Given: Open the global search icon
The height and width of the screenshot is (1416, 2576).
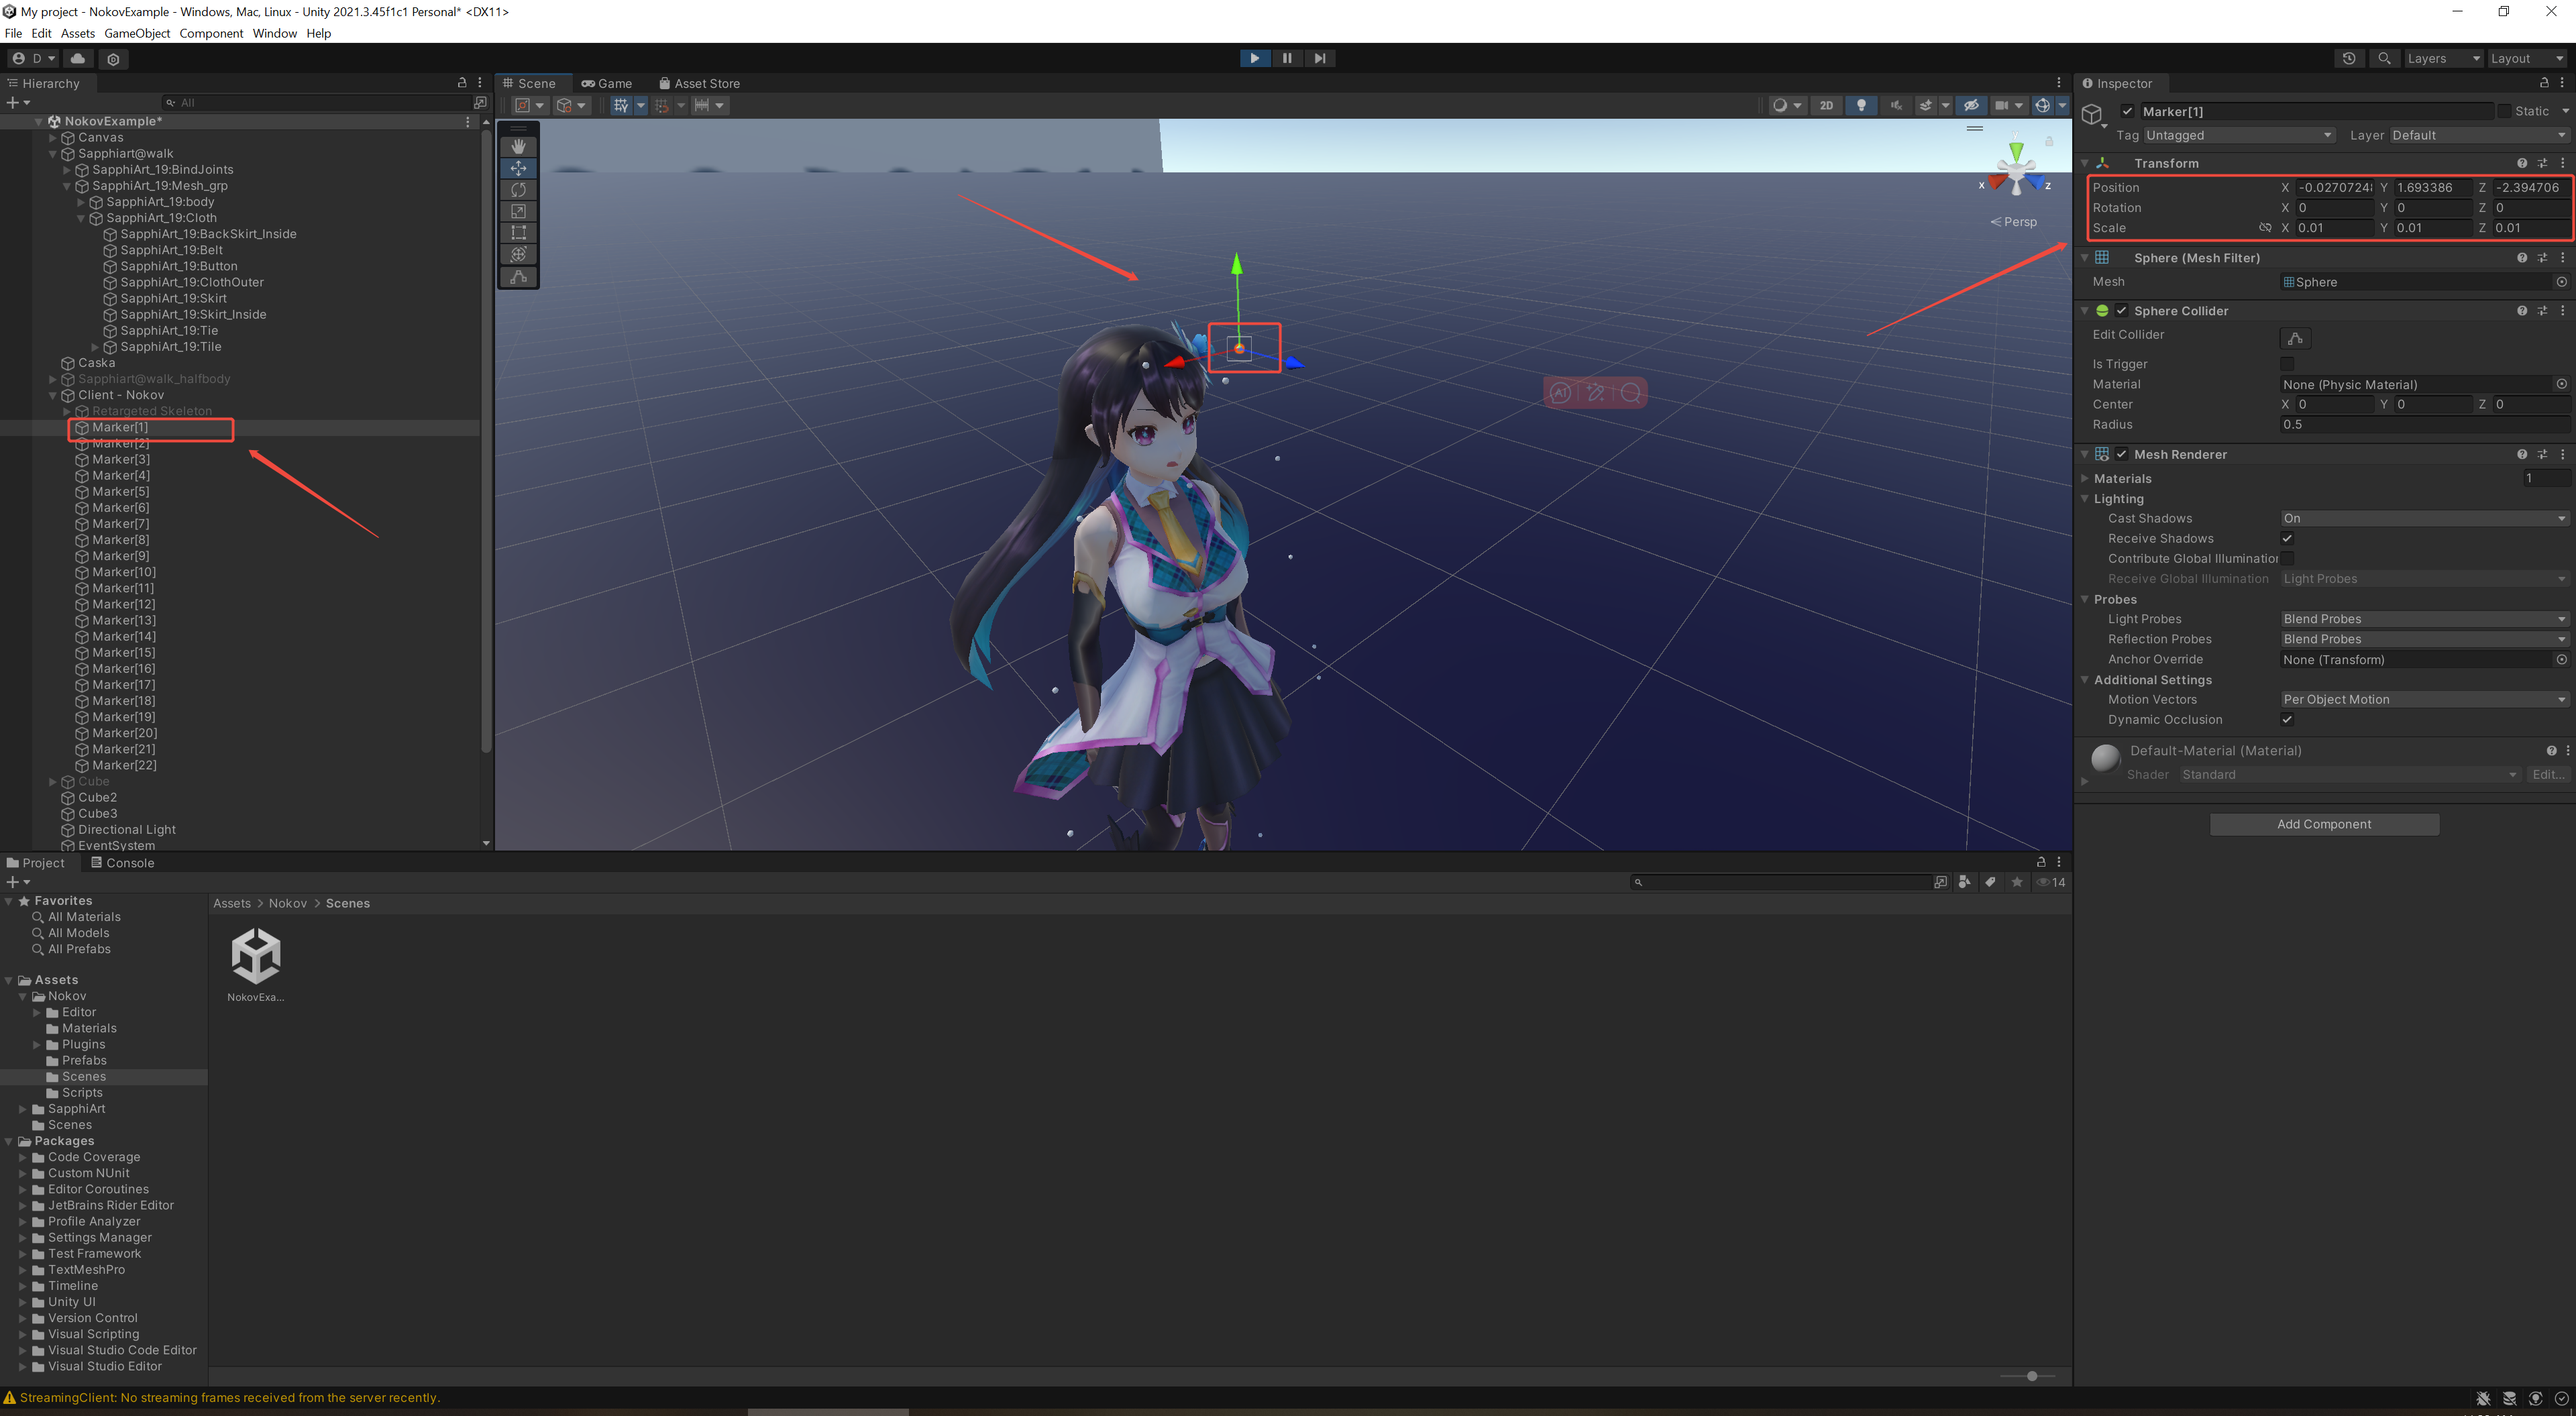Looking at the screenshot, I should (x=2384, y=59).
